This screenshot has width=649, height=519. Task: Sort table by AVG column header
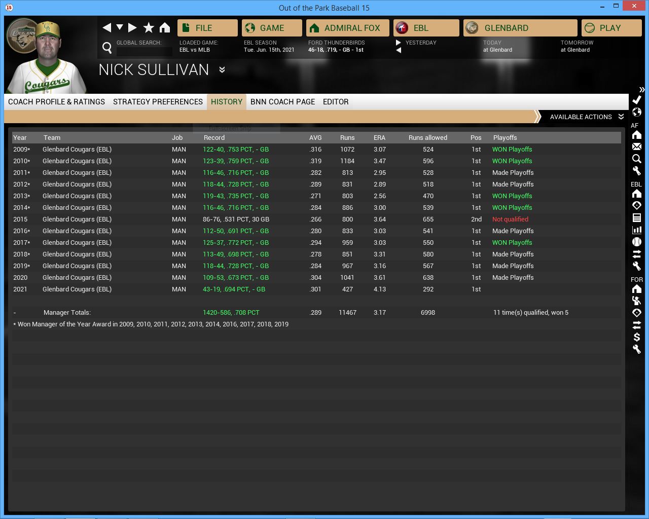tap(315, 138)
